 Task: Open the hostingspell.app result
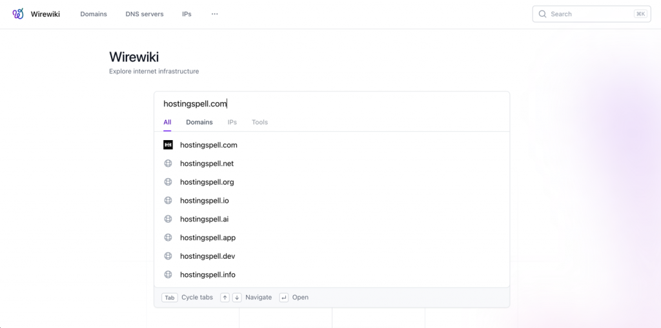point(332,238)
